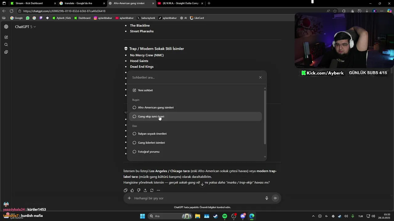Open the browser downloads icon

coord(367,11)
